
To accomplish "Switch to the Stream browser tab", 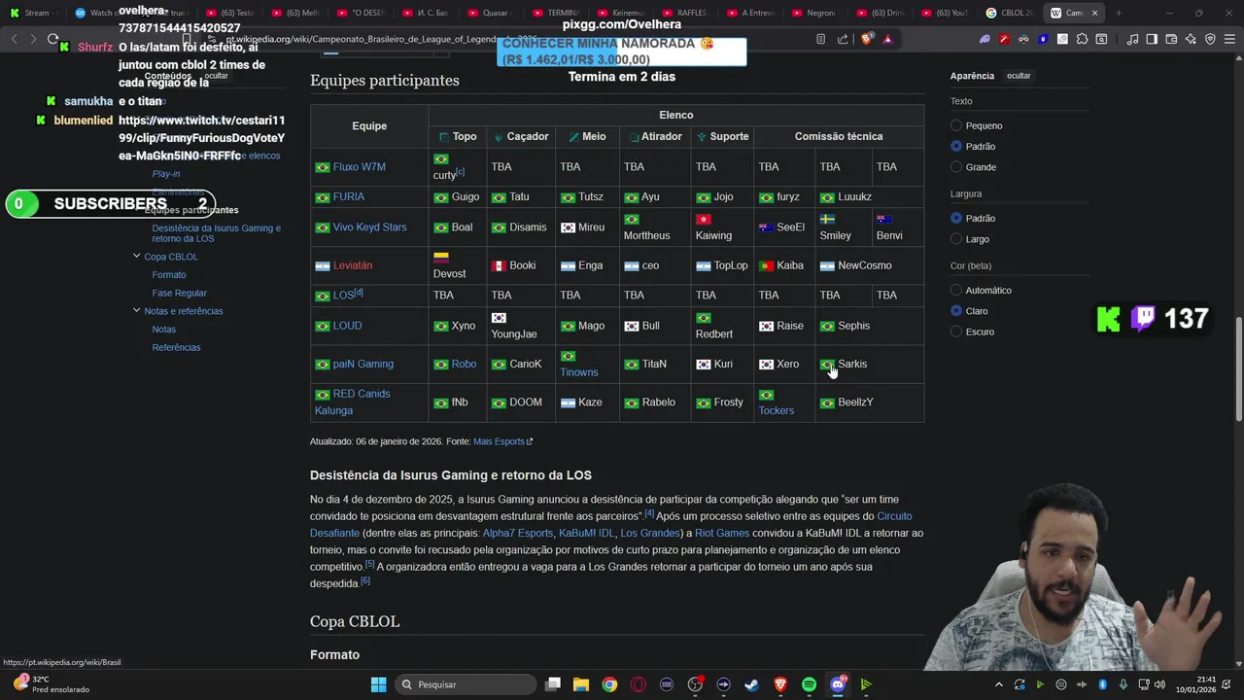I will [36, 13].
